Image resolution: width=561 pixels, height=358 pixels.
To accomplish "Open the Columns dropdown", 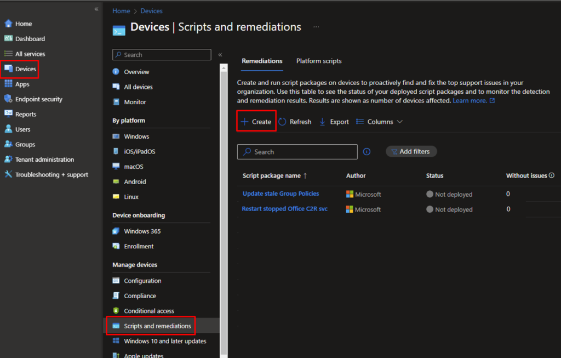I will click(380, 122).
